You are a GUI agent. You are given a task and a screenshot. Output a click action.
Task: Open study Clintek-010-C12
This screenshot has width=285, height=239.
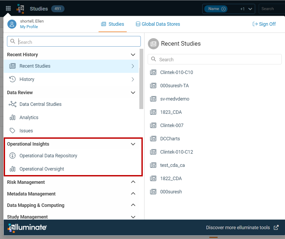[x=176, y=152]
